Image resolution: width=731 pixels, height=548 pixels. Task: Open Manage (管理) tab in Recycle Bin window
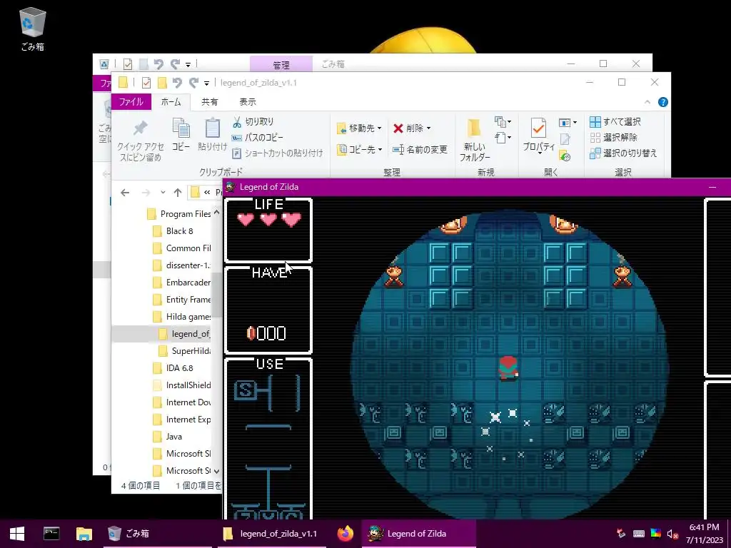[281, 64]
